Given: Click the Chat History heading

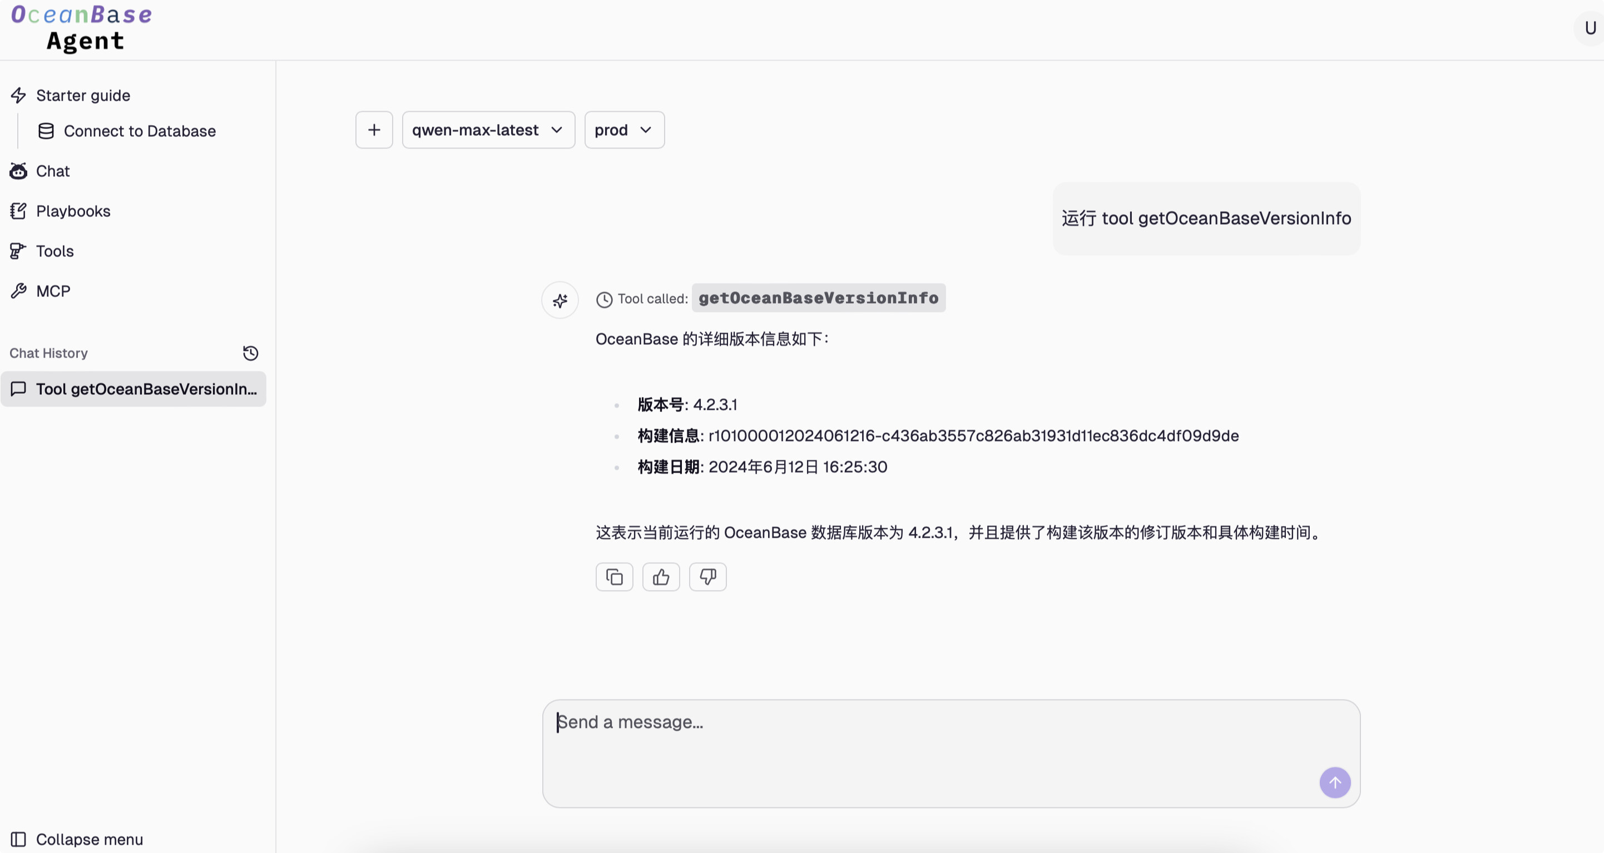Looking at the screenshot, I should click(48, 353).
